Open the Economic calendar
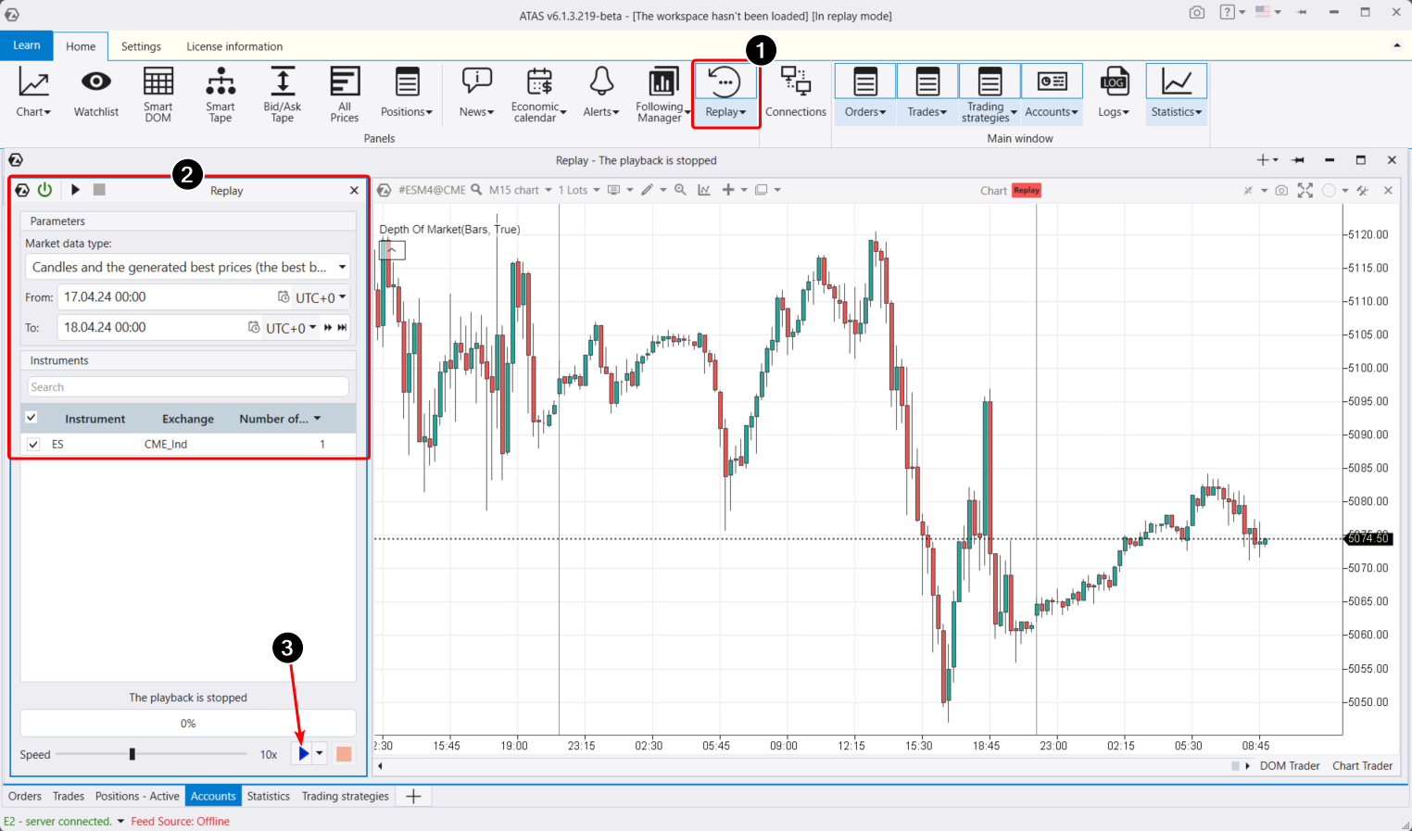The width and height of the screenshot is (1412, 831). click(537, 93)
